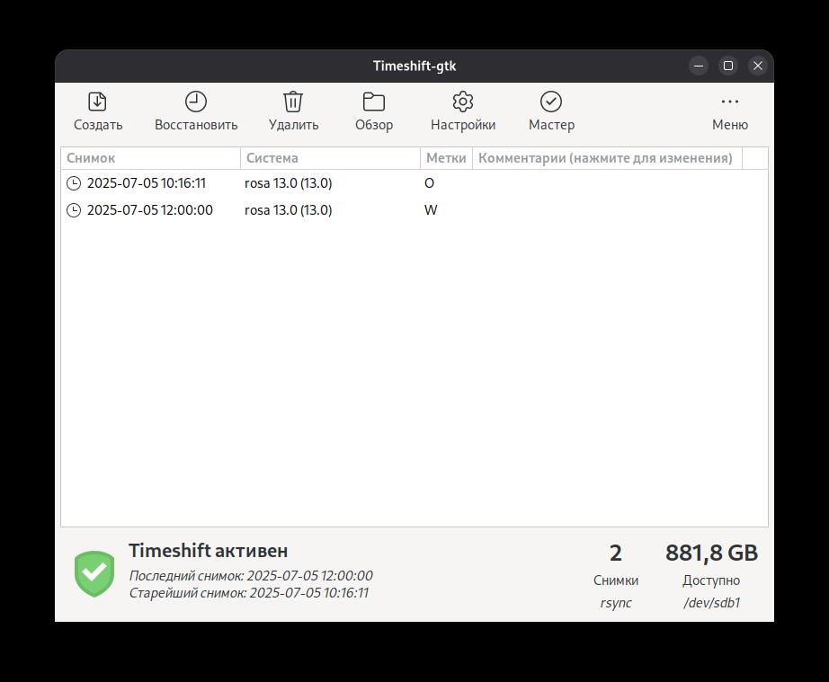829x682 pixels.
Task: Maximize the Timeshift-gtk window
Action: (728, 66)
